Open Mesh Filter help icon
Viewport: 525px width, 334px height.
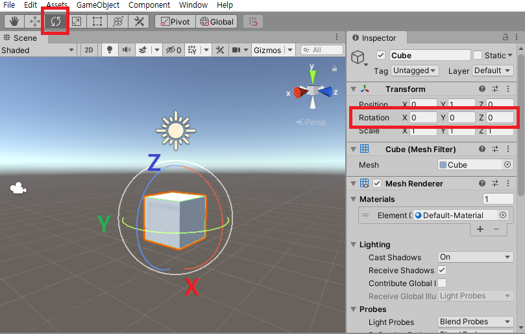click(x=482, y=149)
